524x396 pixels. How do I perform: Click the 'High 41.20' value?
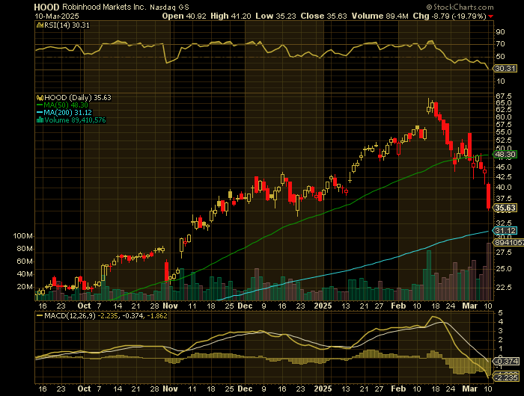click(231, 16)
